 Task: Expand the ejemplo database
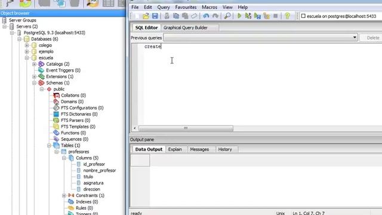coord(27,52)
